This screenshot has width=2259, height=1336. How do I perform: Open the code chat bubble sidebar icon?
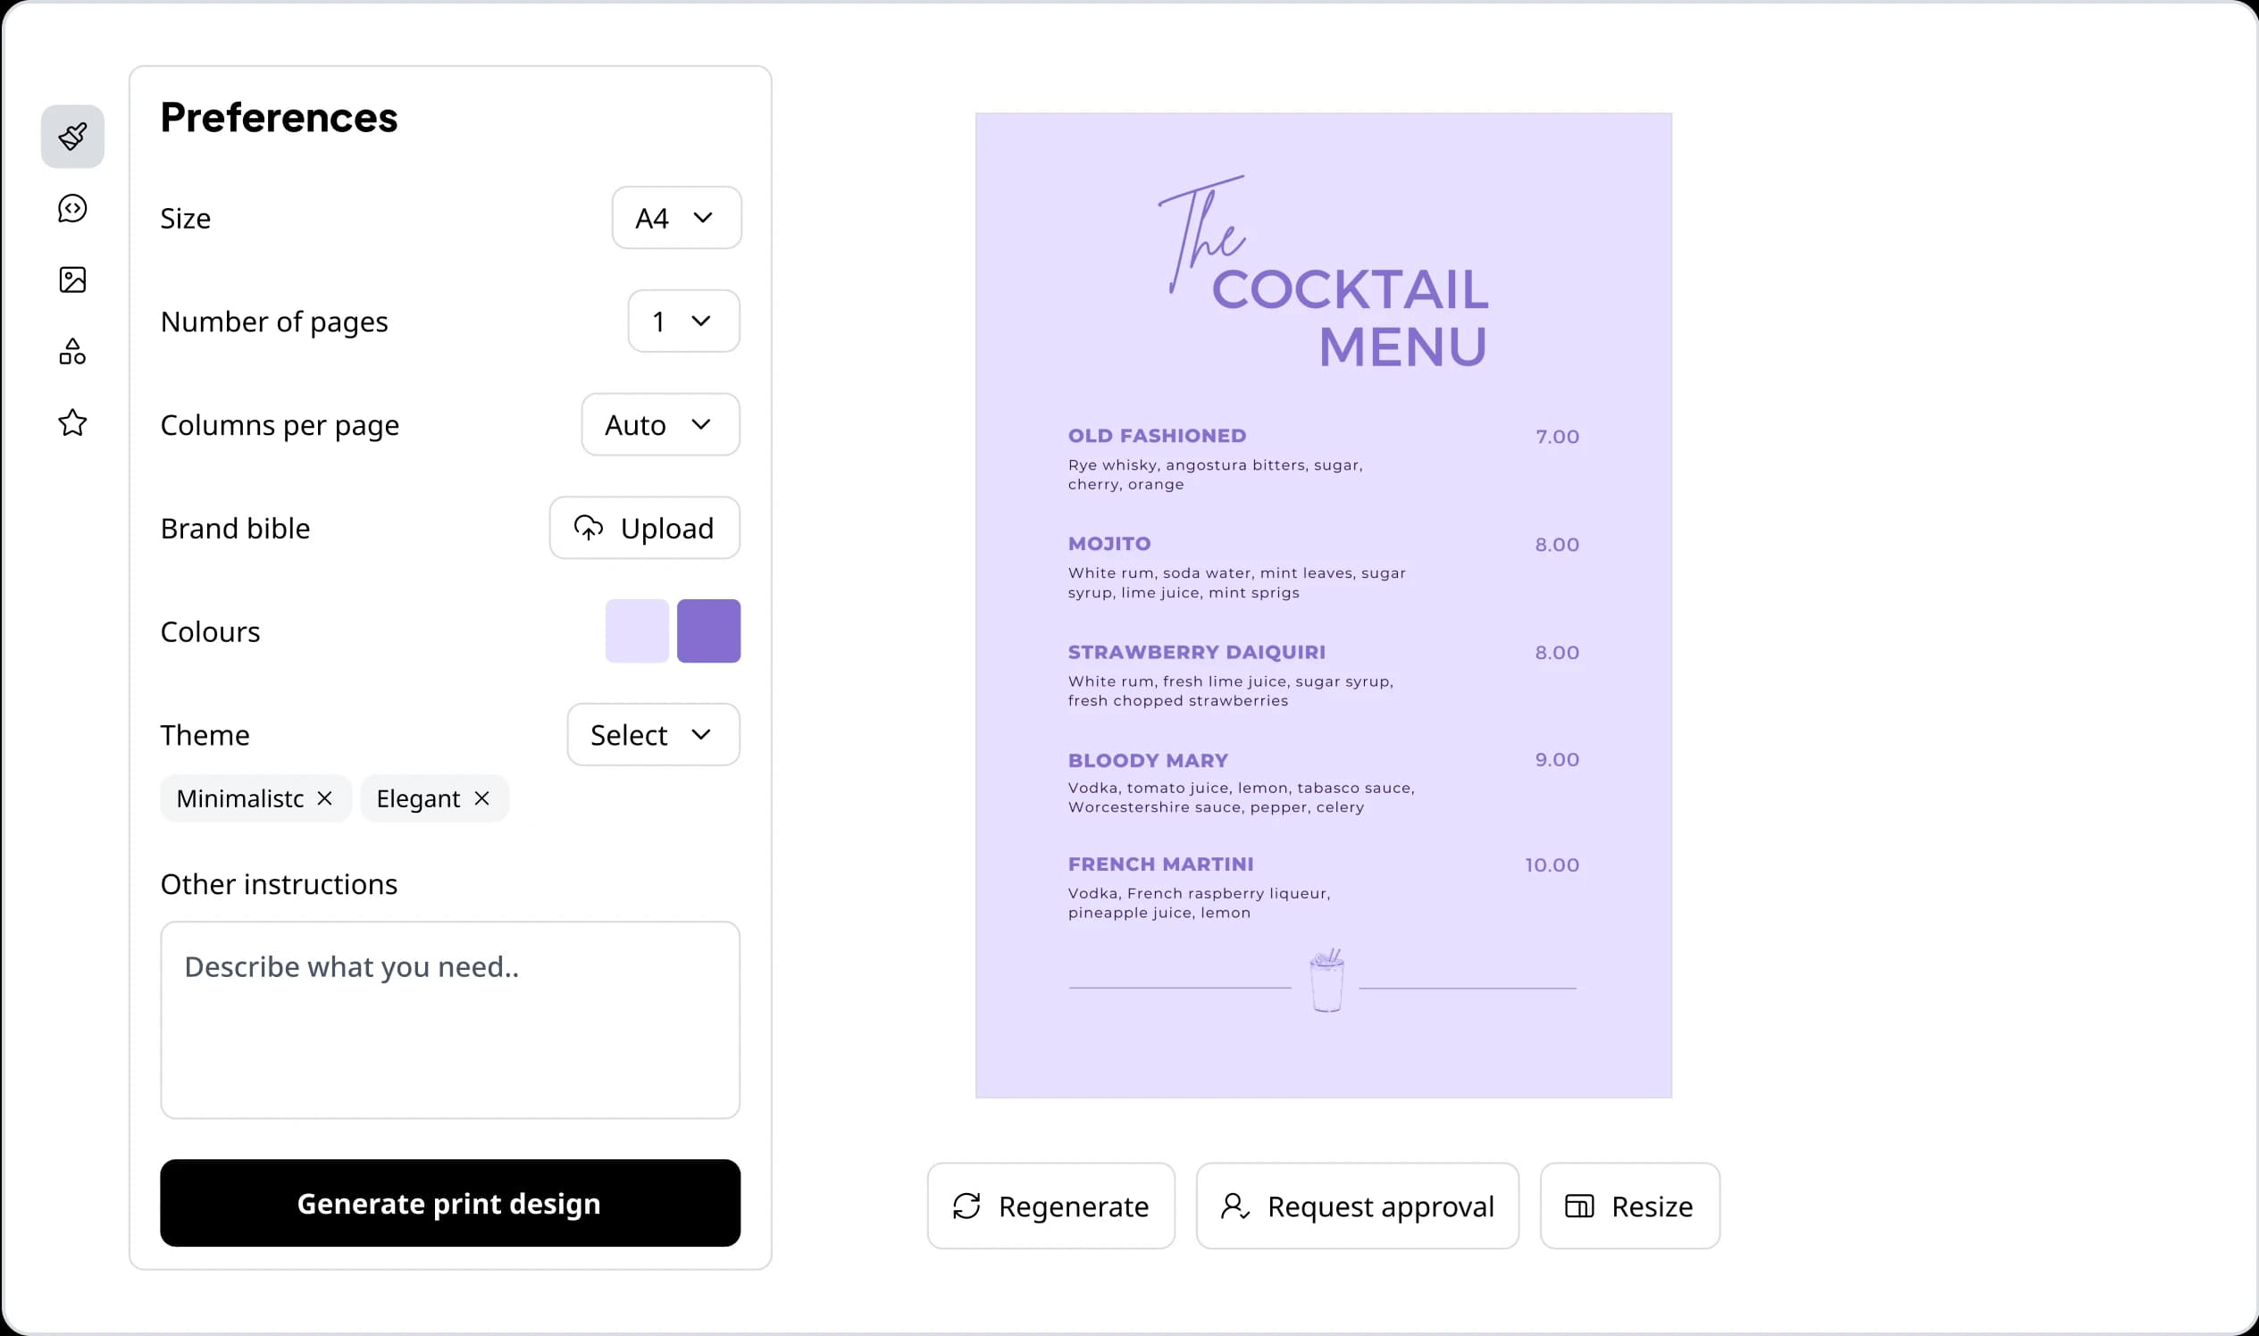point(72,209)
